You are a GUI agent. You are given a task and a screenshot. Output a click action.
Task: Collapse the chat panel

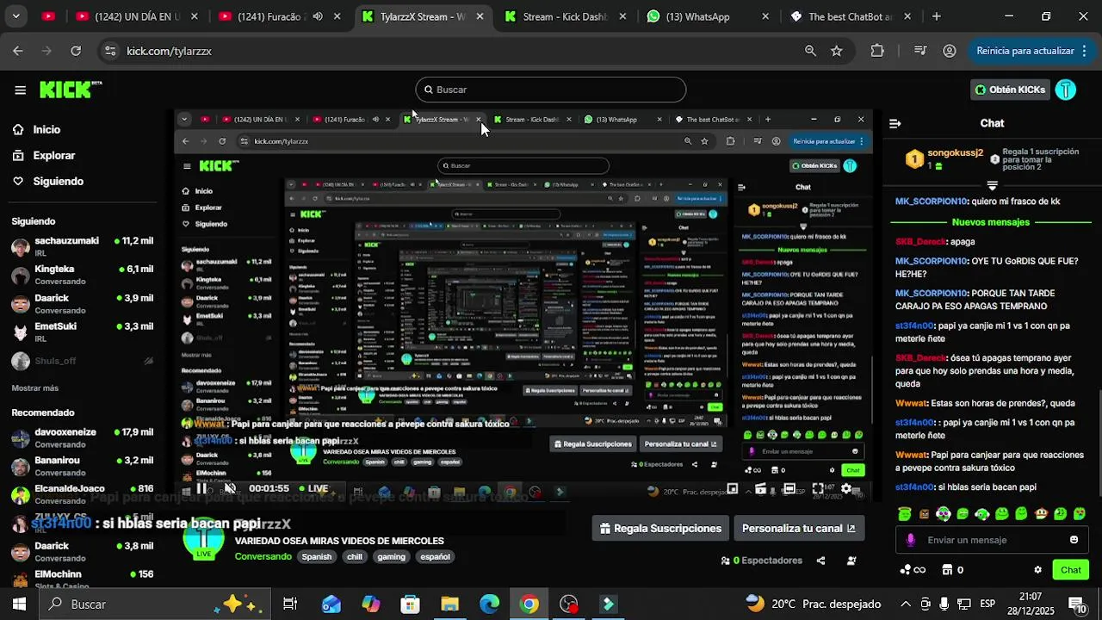click(895, 123)
